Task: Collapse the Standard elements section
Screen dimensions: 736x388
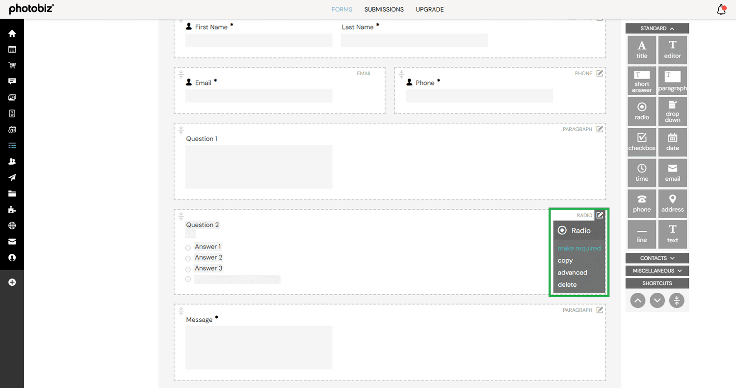Action: tap(657, 28)
